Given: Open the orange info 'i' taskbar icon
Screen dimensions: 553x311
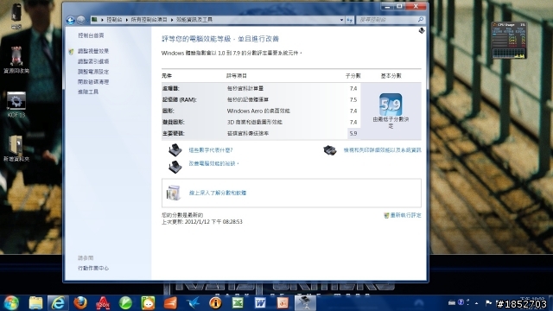Looking at the screenshot, I should pos(215,303).
